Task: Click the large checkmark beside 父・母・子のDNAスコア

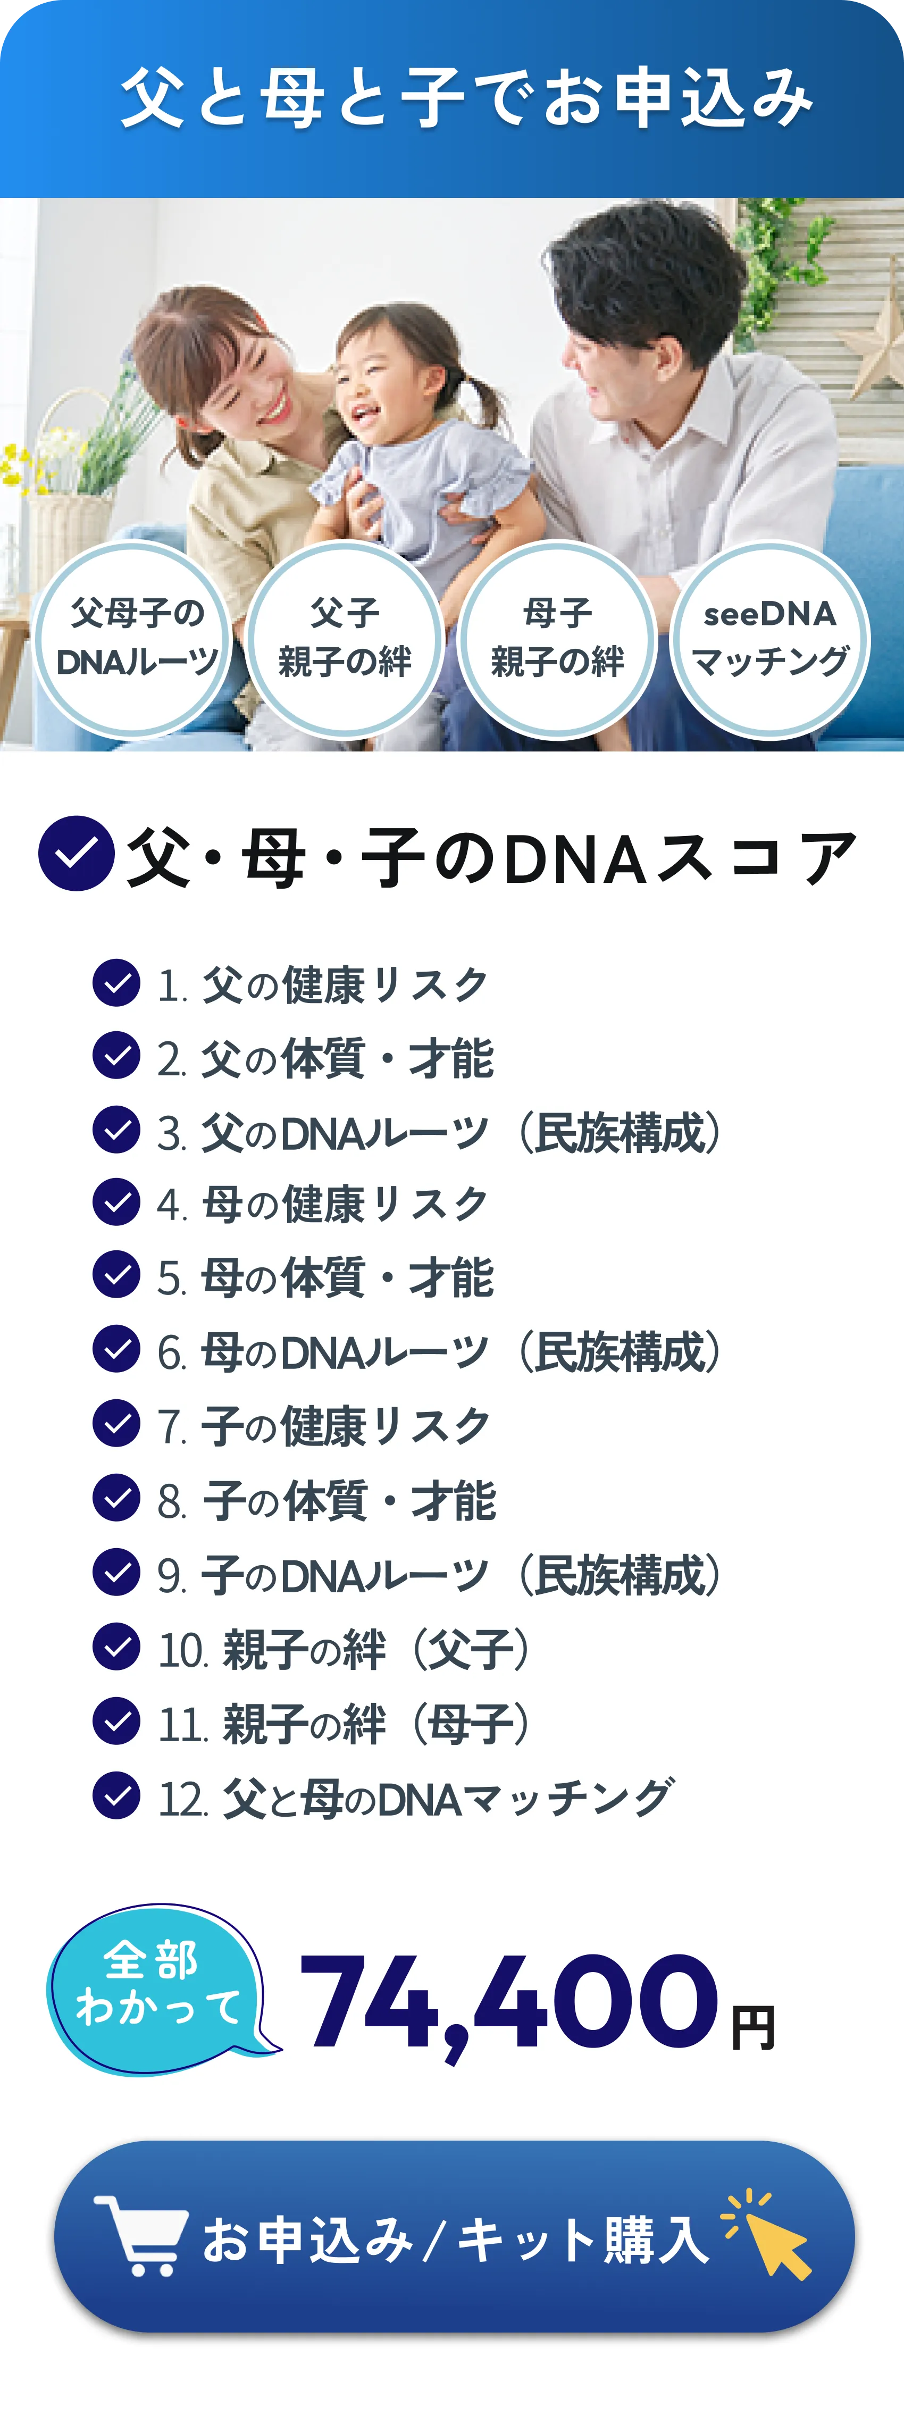Action: pos(76,853)
